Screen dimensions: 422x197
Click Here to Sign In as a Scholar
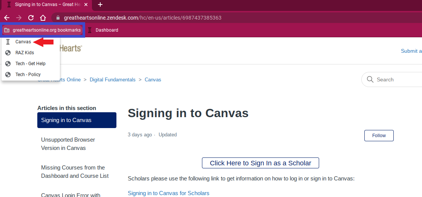tap(260, 163)
